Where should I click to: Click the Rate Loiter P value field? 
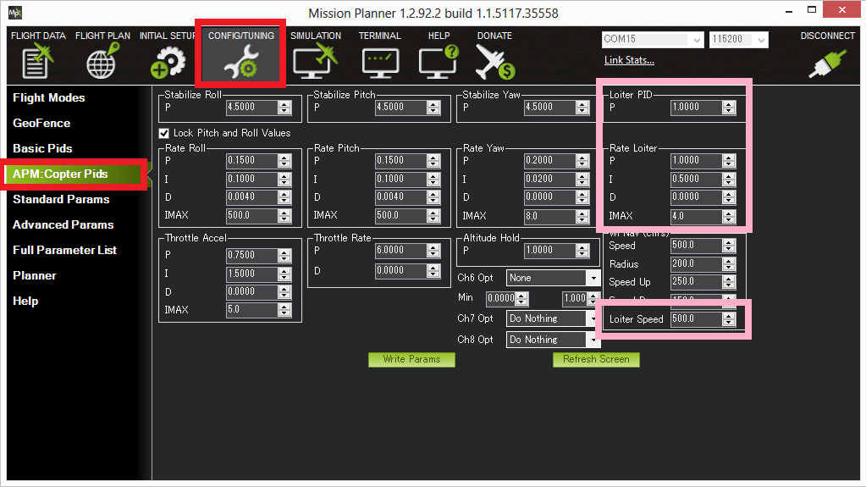click(x=697, y=160)
